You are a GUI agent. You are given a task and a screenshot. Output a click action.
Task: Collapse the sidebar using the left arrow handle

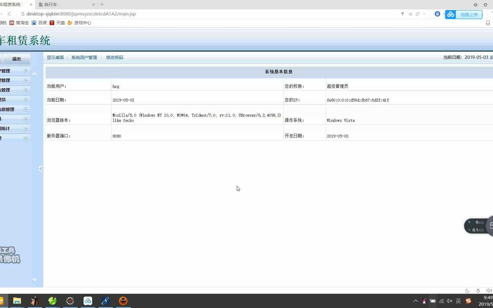40,169
